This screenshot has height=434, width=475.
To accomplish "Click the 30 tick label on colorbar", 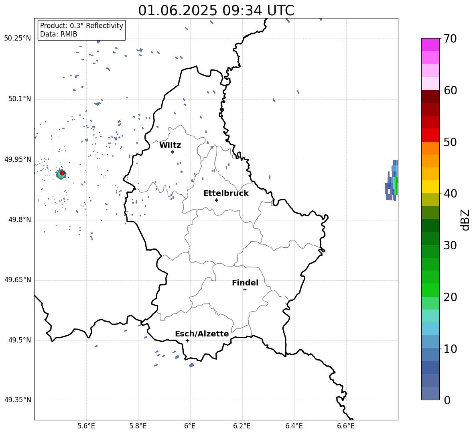I will pos(450,245).
